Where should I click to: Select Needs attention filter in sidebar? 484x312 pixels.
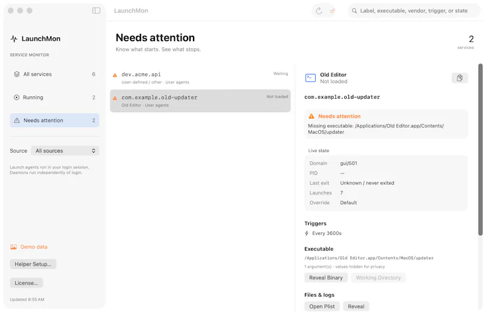point(54,121)
